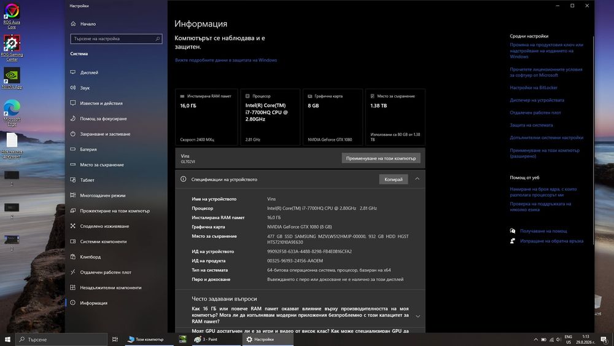Screen dimensions: 614x346
Task: Open Незадължителни компоненти settings
Action: click(116, 288)
